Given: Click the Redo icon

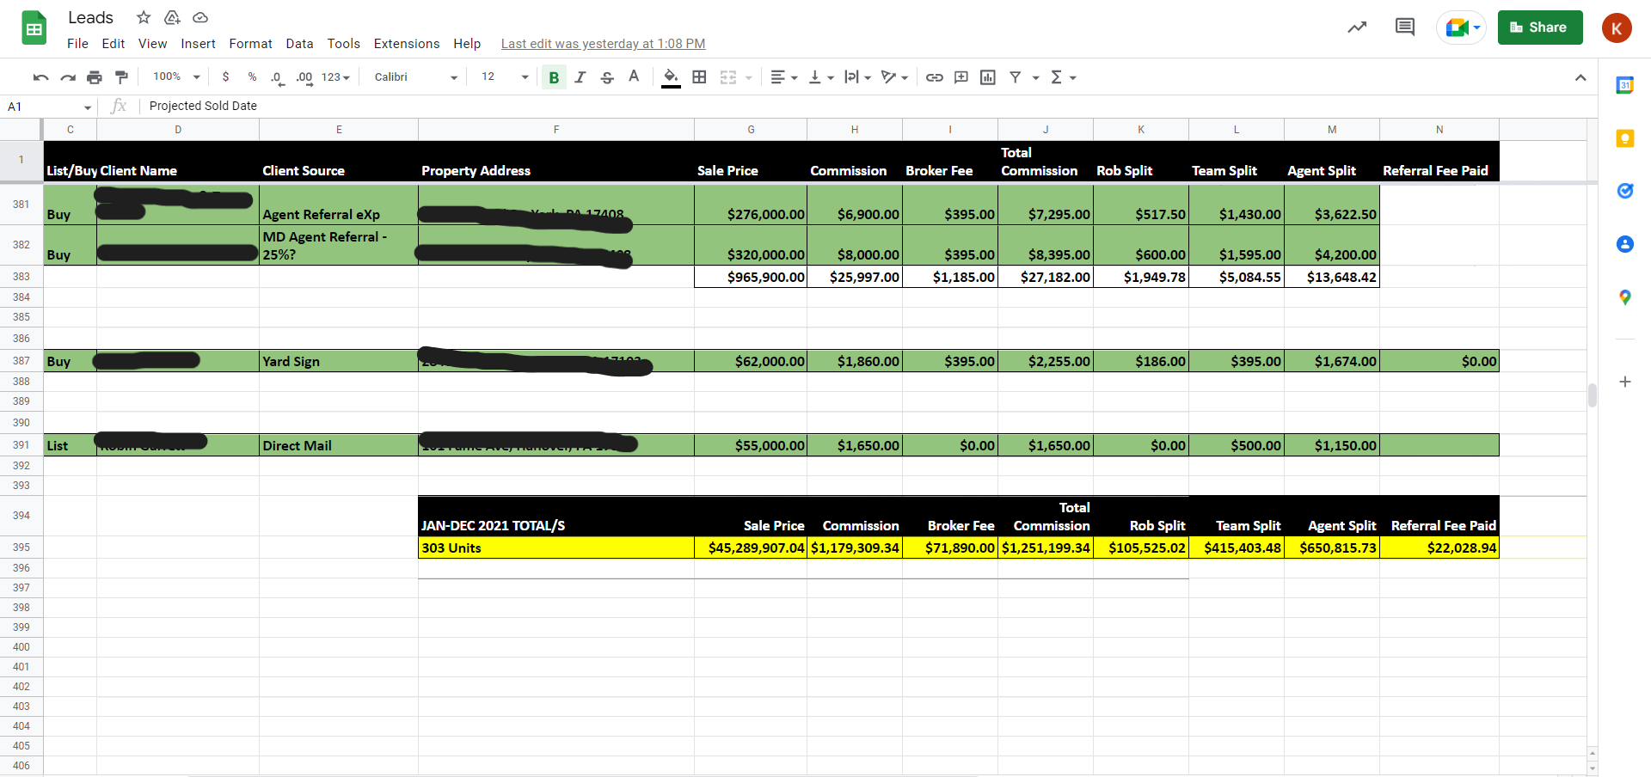Looking at the screenshot, I should (68, 77).
